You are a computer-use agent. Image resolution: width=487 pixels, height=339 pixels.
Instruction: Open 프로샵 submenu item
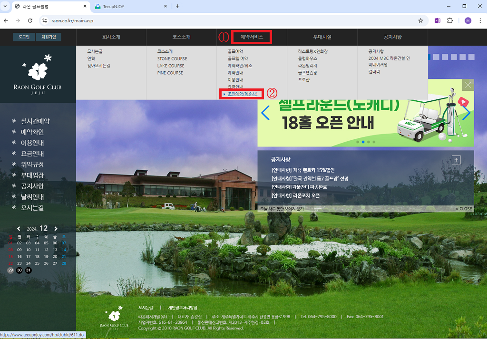coord(304,79)
